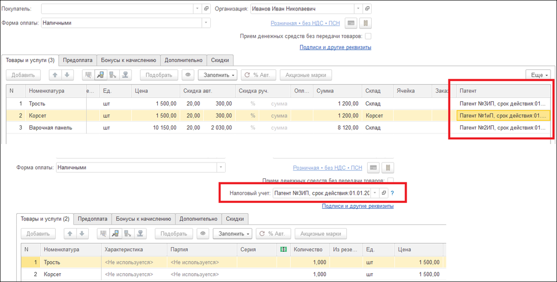Open the patent record icon beside Налоговый учет
This screenshot has width=557, height=282.
(383, 193)
